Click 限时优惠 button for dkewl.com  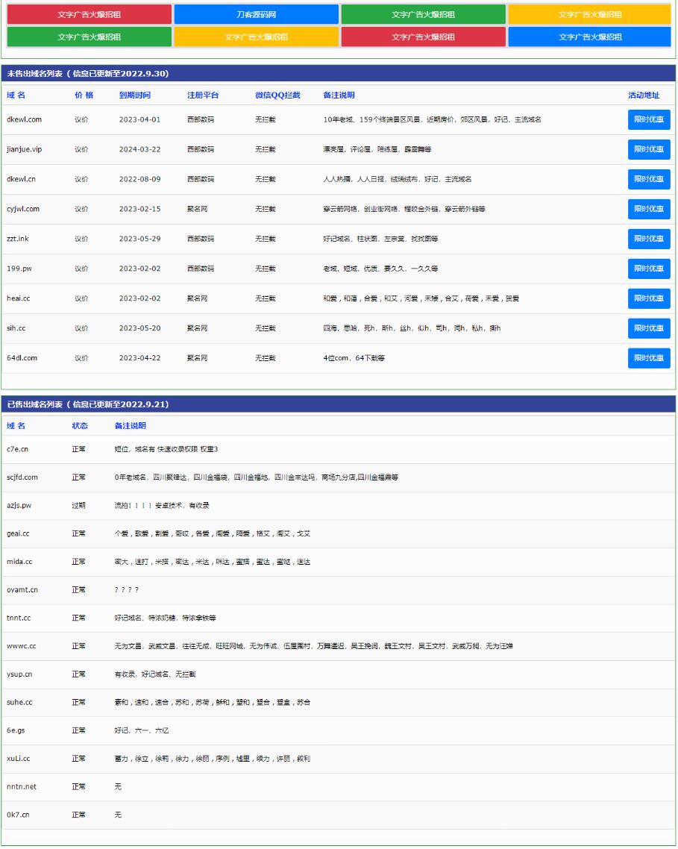point(648,119)
